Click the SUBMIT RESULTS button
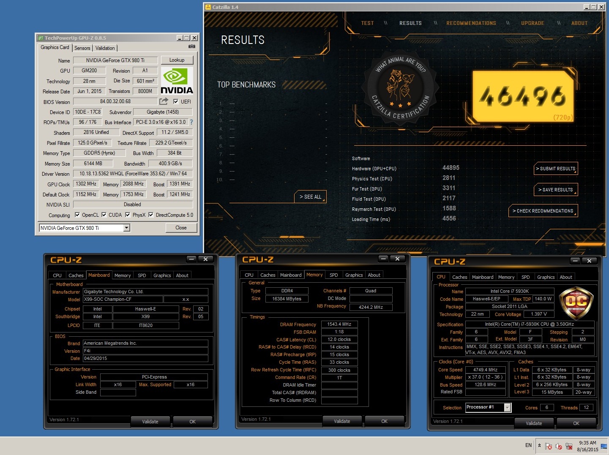Screen dimensions: 609x455 (x=556, y=169)
